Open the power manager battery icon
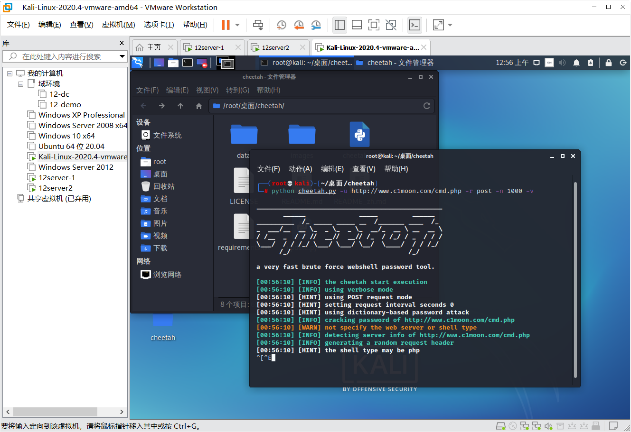This screenshot has width=631, height=432. [x=590, y=63]
